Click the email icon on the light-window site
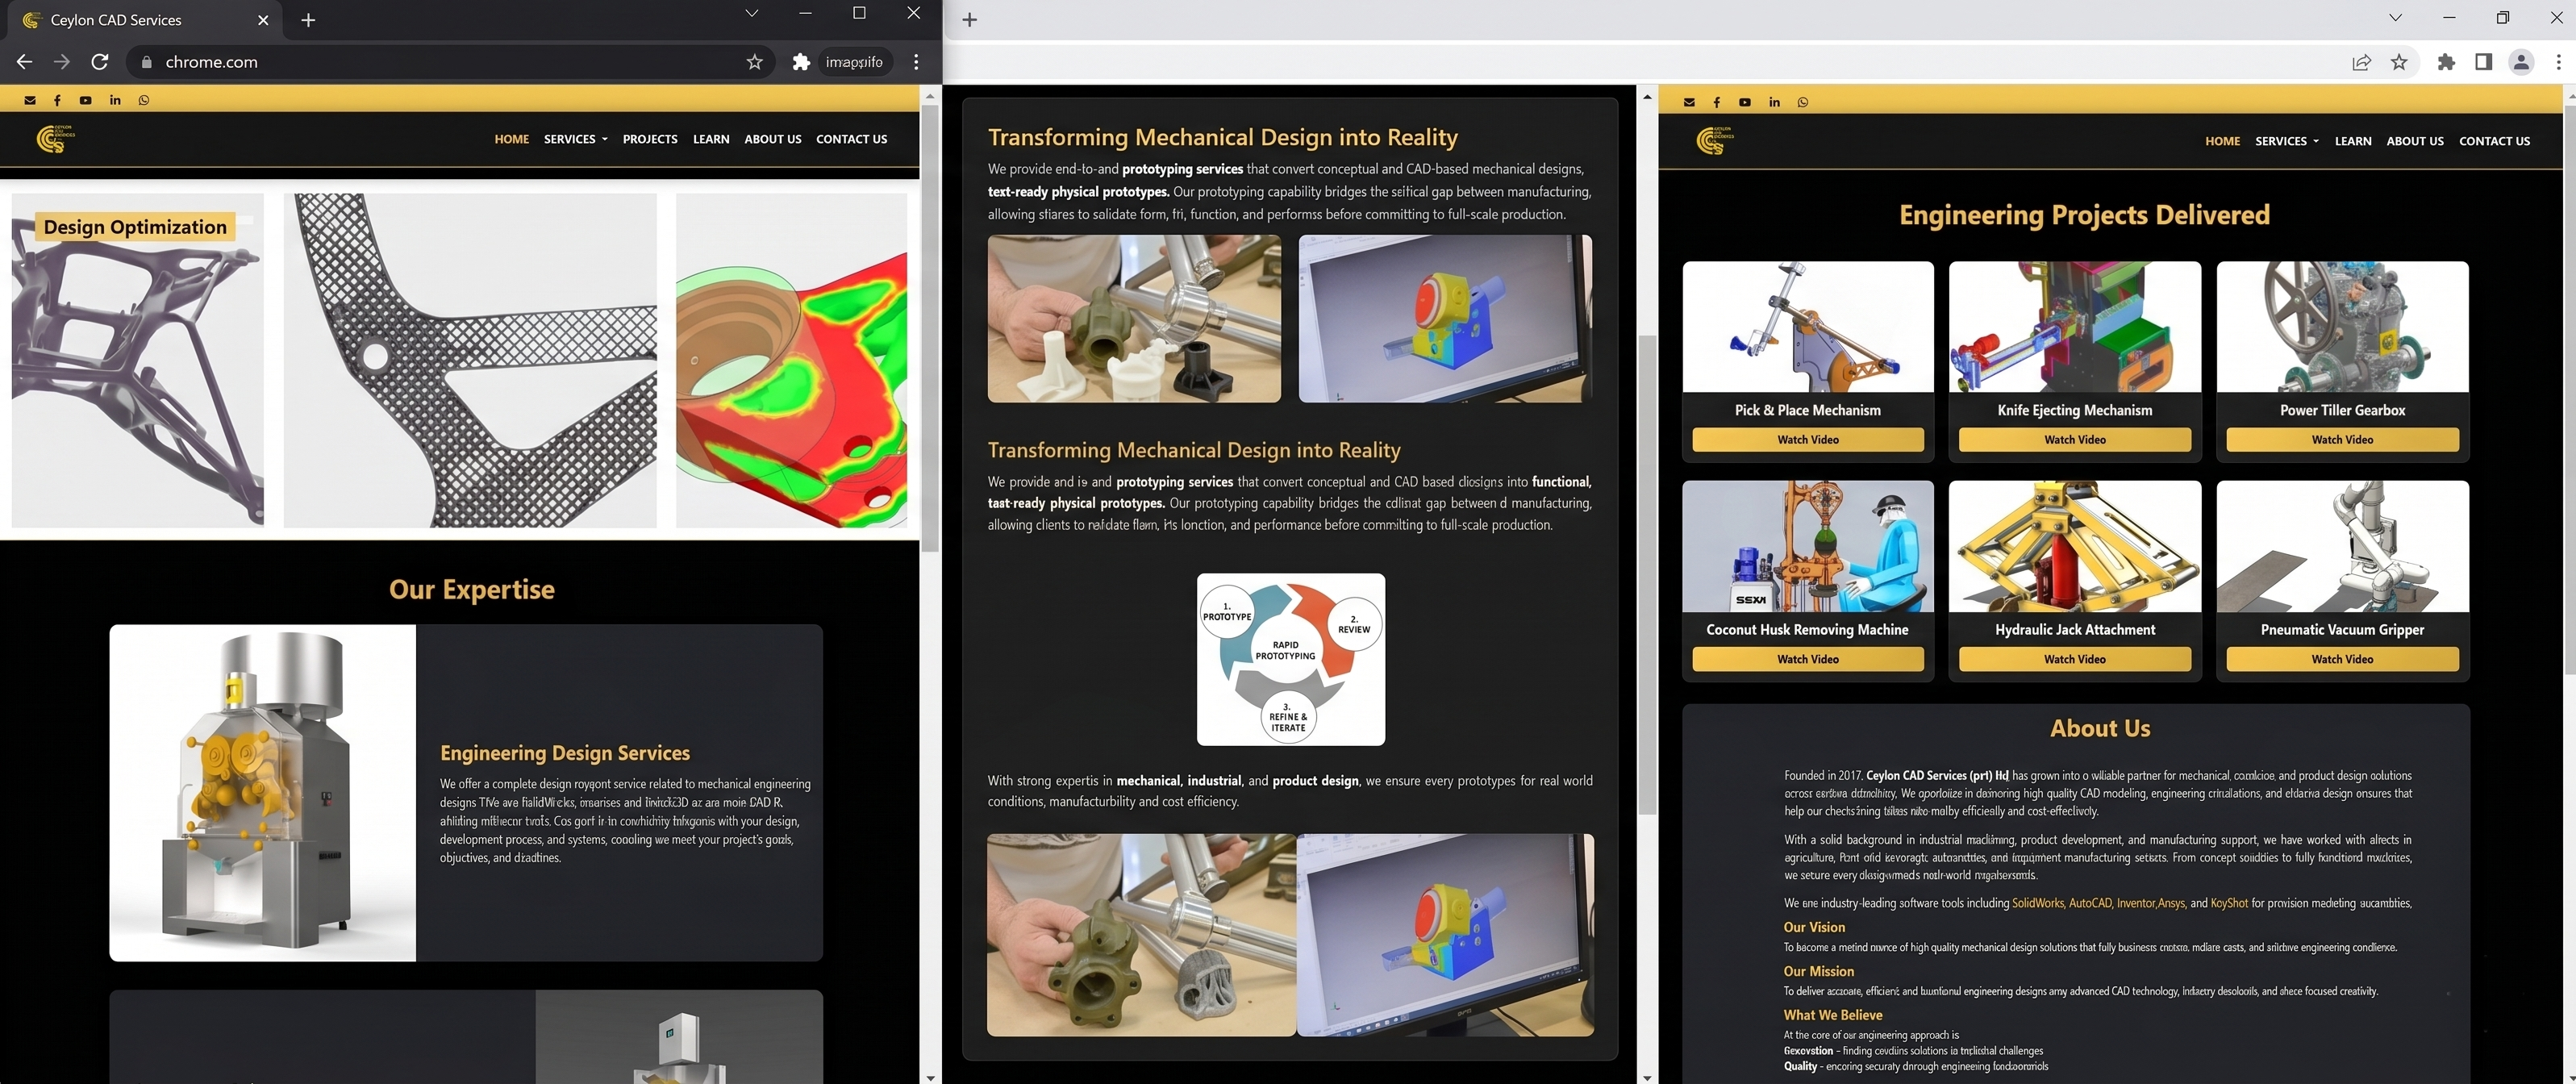Viewport: 2576px width, 1084px height. click(x=1689, y=102)
